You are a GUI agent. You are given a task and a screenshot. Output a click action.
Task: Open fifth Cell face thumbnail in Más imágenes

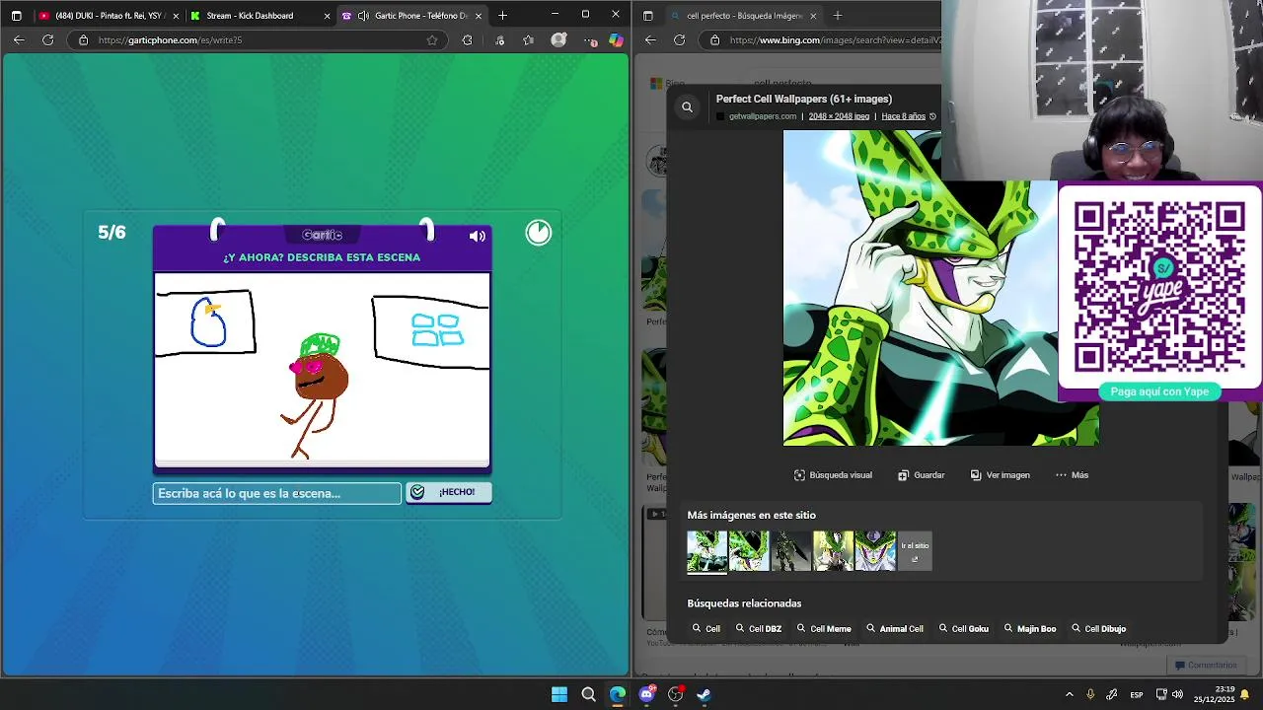pyautogui.click(x=875, y=551)
